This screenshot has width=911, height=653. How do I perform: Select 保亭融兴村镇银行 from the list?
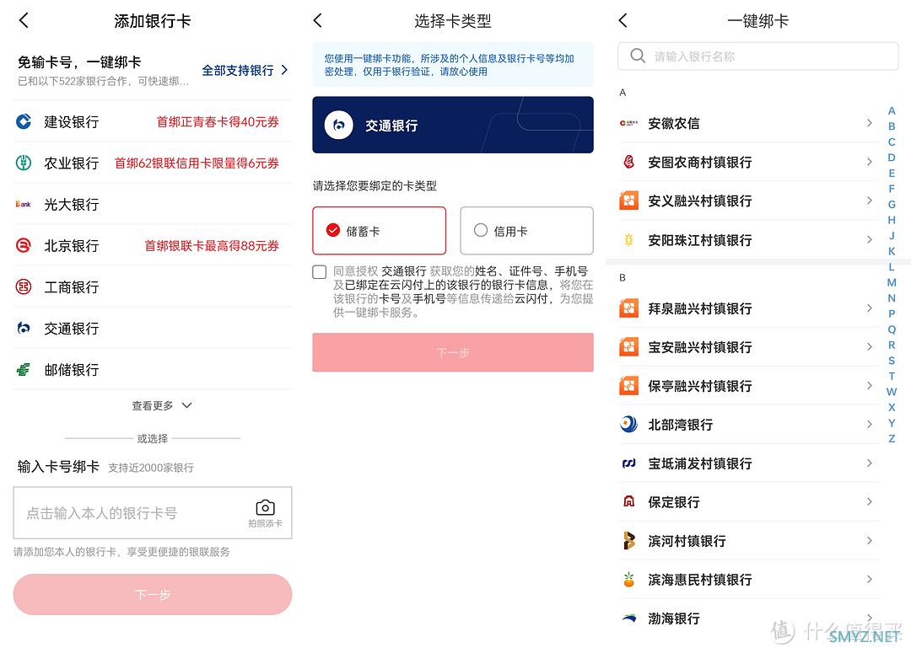pyautogui.click(x=749, y=386)
